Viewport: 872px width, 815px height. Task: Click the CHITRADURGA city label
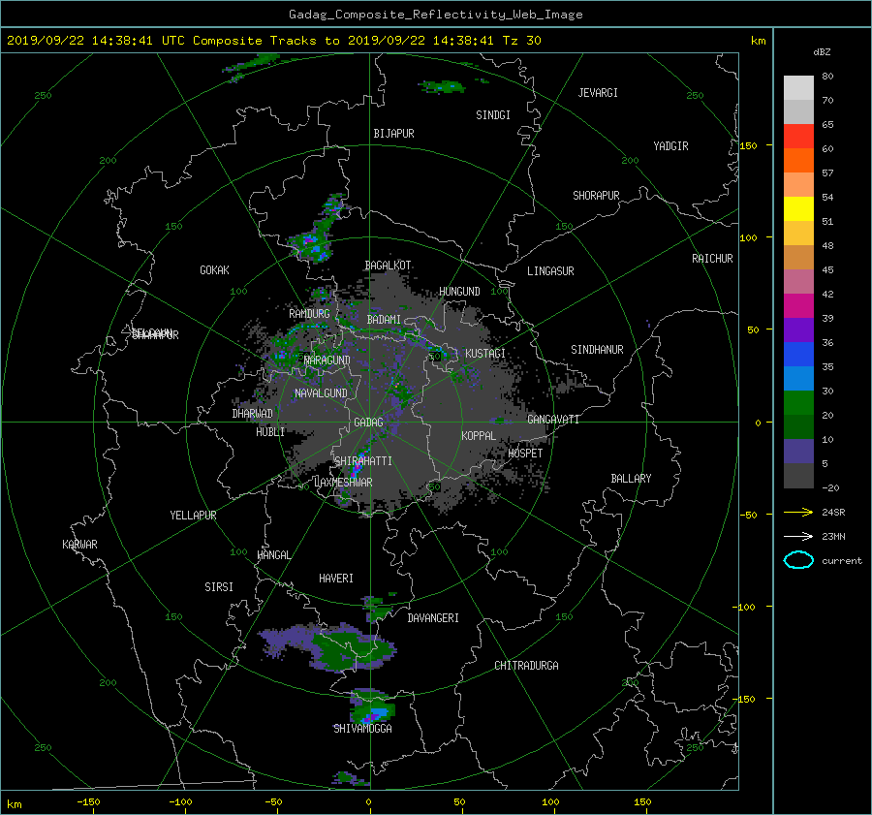click(527, 666)
